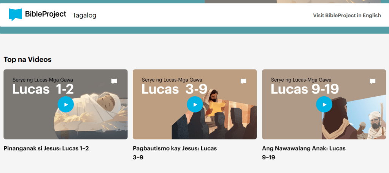Click the BibleProject book logo icon
The height and width of the screenshot is (173, 389).
point(16,15)
